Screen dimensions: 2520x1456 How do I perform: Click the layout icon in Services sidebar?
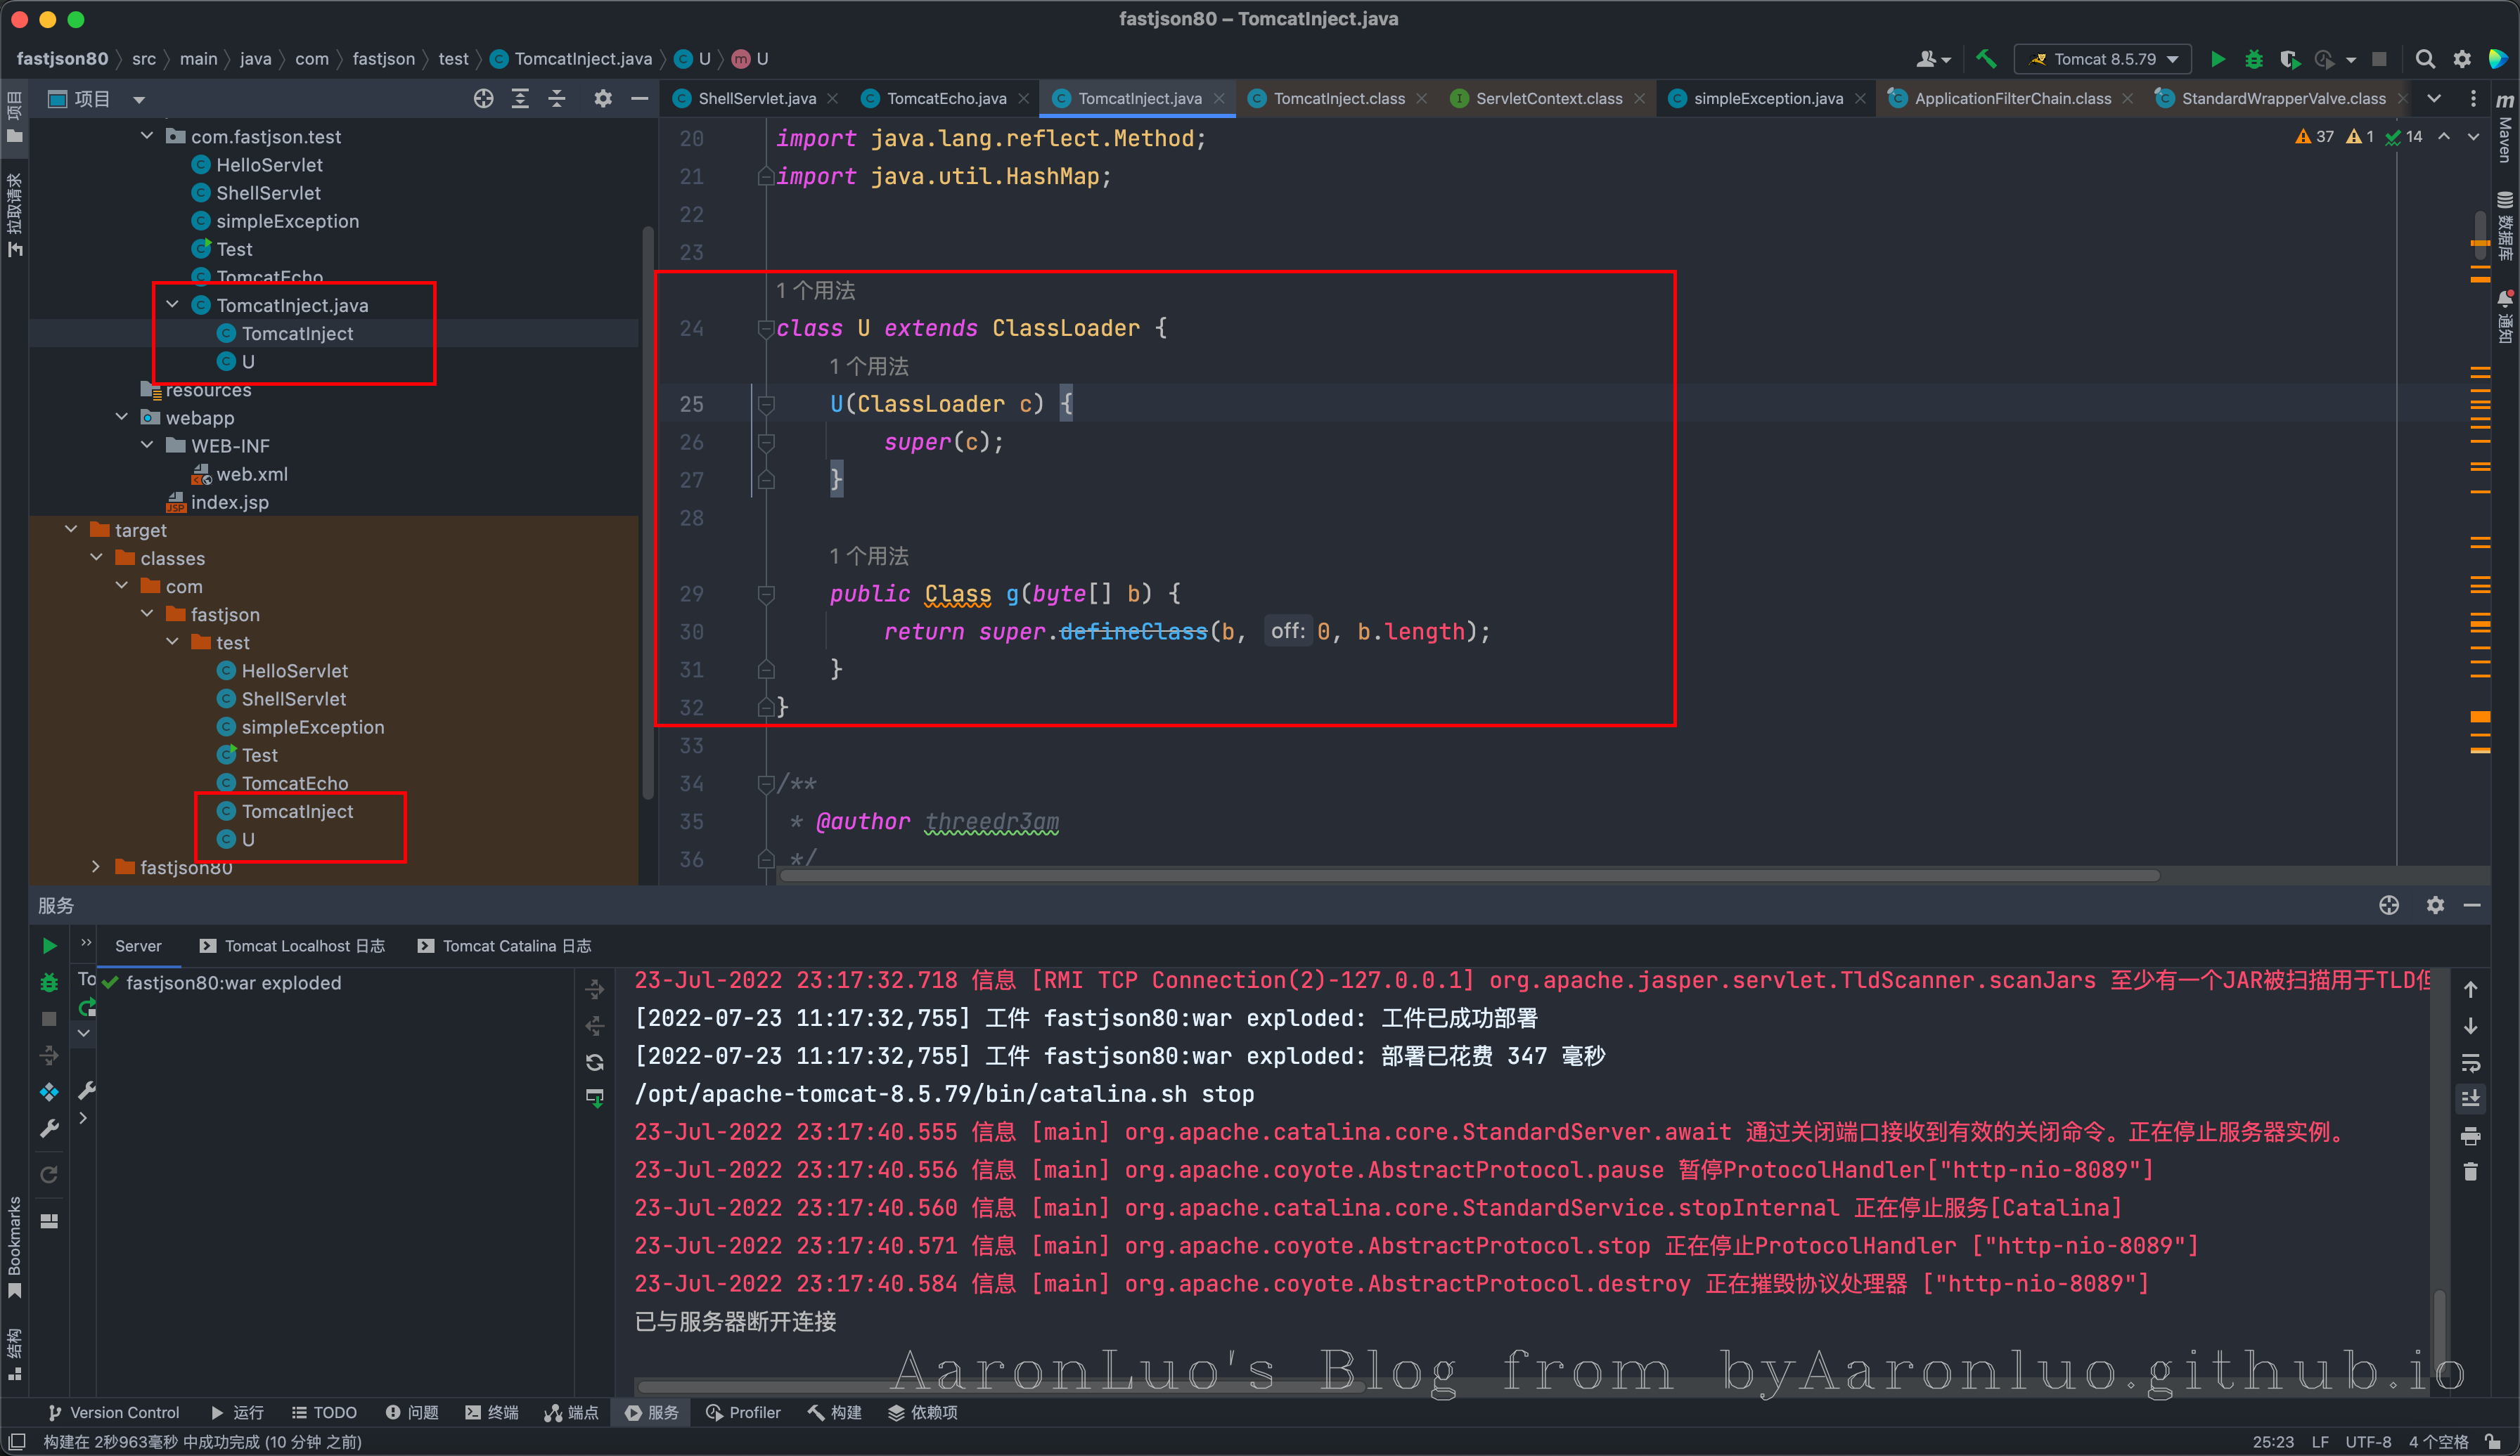click(49, 1220)
